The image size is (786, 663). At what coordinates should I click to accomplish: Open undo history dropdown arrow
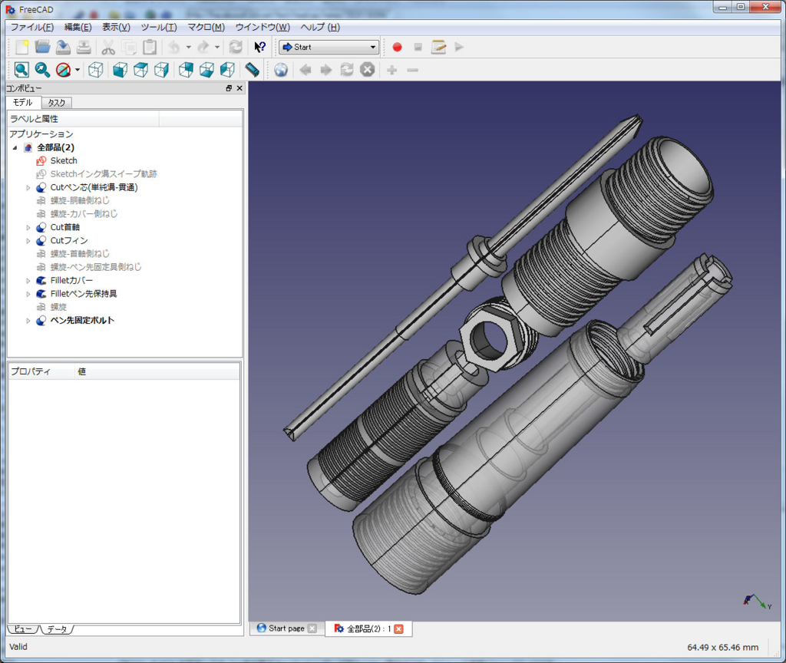point(189,47)
